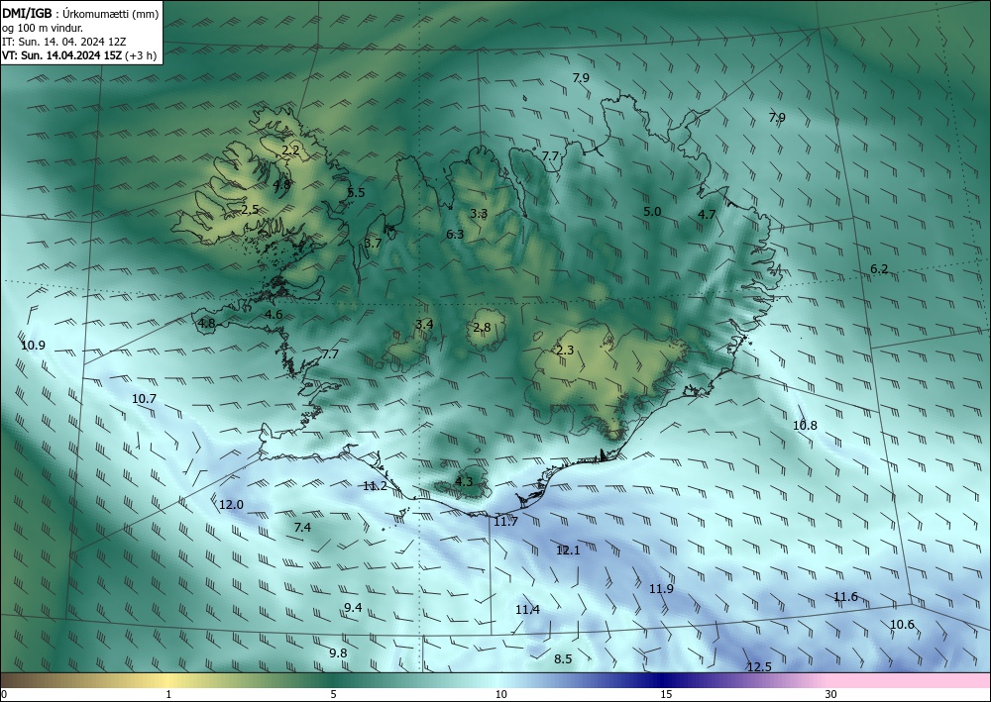Click the 2.8 value on the glacier
This screenshot has height=702, width=991.
point(482,328)
